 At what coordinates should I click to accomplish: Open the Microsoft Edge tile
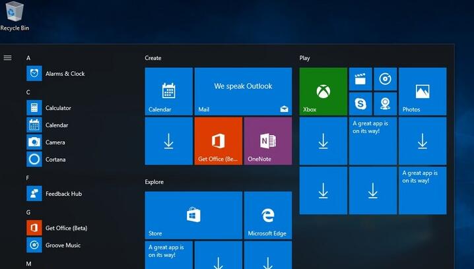pos(267,216)
